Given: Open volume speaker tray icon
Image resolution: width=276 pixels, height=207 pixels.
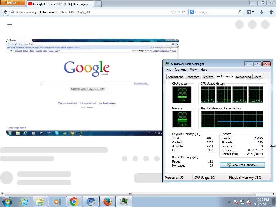Looking at the screenshot, I should click(x=249, y=202).
